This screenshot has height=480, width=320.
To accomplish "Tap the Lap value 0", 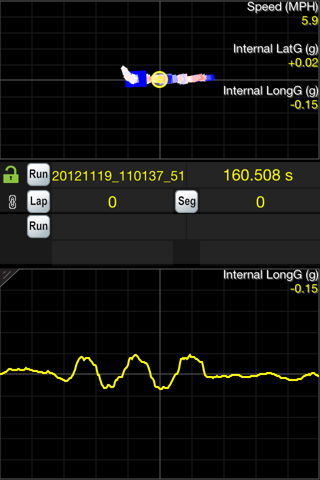I will coord(112,202).
